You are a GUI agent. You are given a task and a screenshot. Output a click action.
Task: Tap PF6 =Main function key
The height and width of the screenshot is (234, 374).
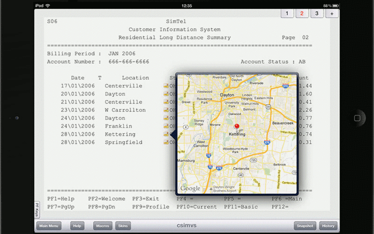pyautogui.click(x=287, y=199)
